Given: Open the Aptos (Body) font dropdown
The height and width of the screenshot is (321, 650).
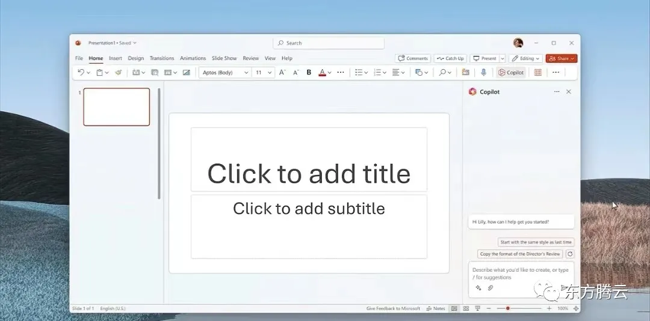Looking at the screenshot, I should [224, 73].
